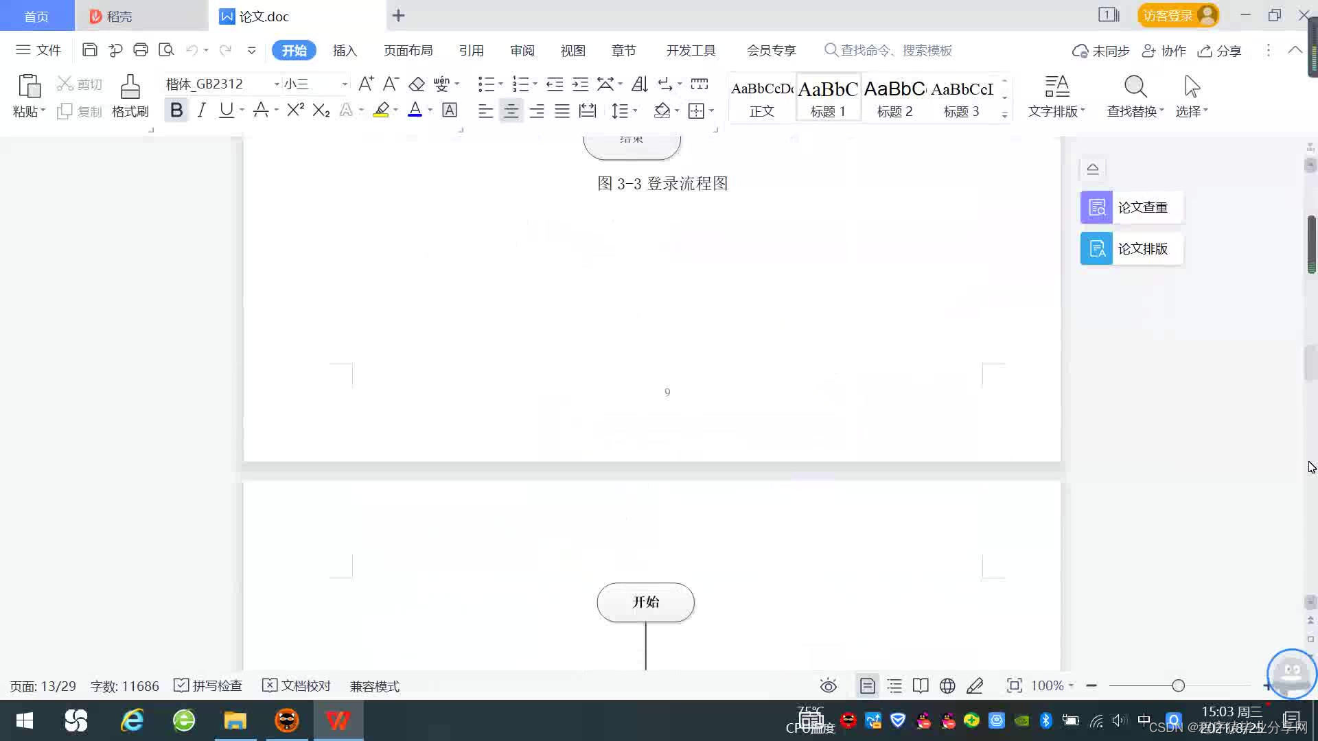
Task: Click the Print Preview icon
Action: coord(166,50)
